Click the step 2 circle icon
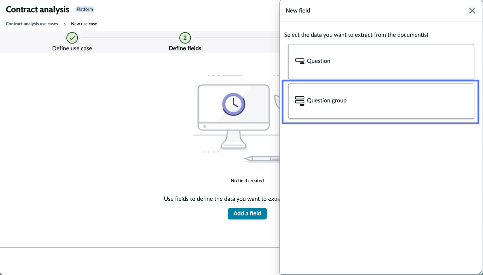The width and height of the screenshot is (483, 275). tap(185, 38)
